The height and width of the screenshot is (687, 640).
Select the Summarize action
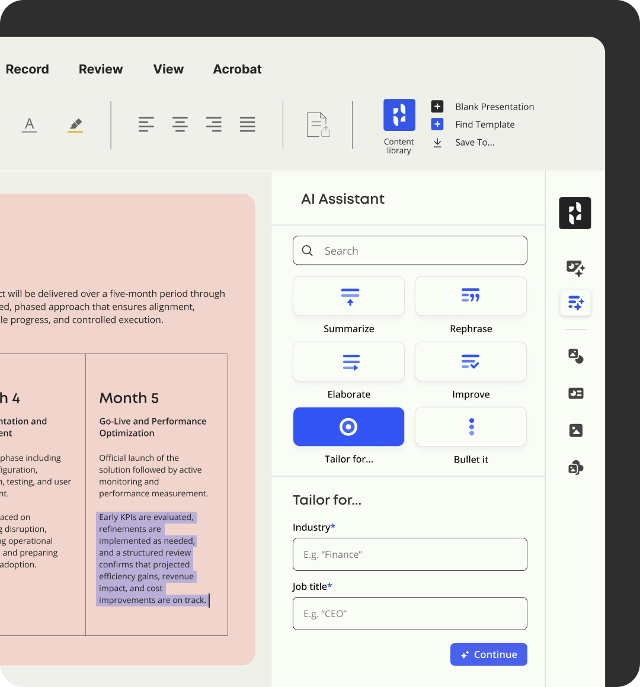[348, 296]
